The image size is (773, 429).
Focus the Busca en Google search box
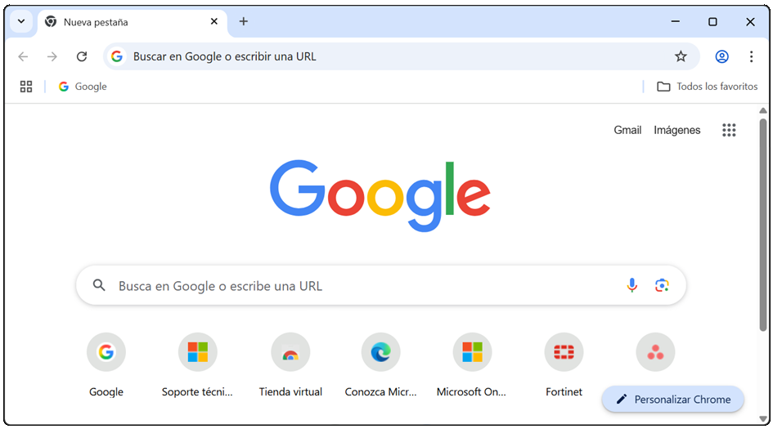tap(381, 286)
